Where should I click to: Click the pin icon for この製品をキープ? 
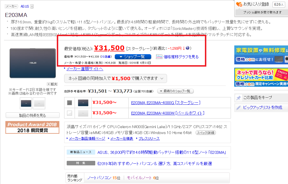pyautogui.click(x=239, y=98)
